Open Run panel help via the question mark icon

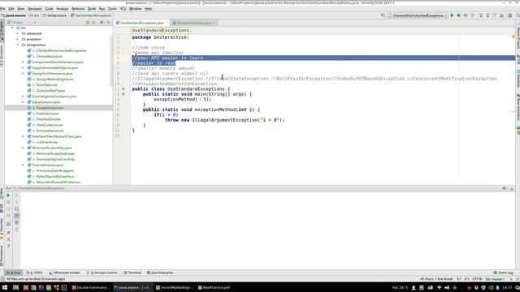pos(9,247)
